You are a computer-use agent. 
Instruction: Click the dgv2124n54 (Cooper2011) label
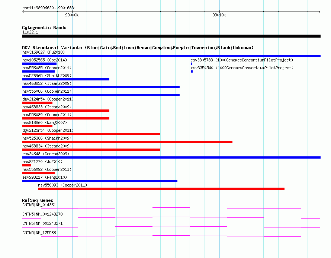click(x=48, y=99)
